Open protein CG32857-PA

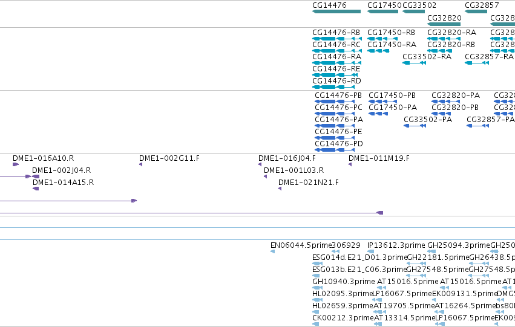pyautogui.click(x=491, y=120)
